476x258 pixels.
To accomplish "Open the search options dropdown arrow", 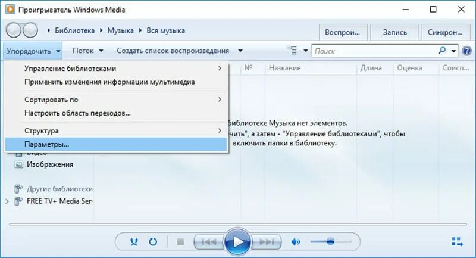I will pos(453,51).
